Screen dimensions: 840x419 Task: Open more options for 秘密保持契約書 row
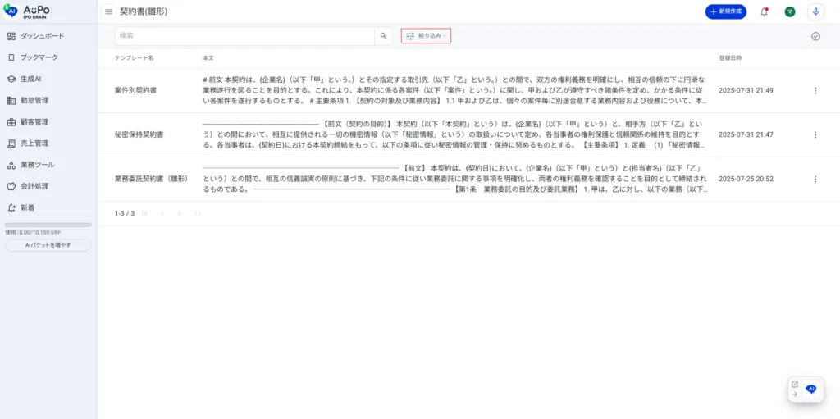point(815,135)
